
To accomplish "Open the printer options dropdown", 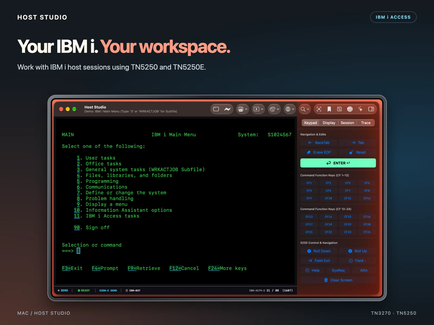I will pyautogui.click(x=242, y=109).
